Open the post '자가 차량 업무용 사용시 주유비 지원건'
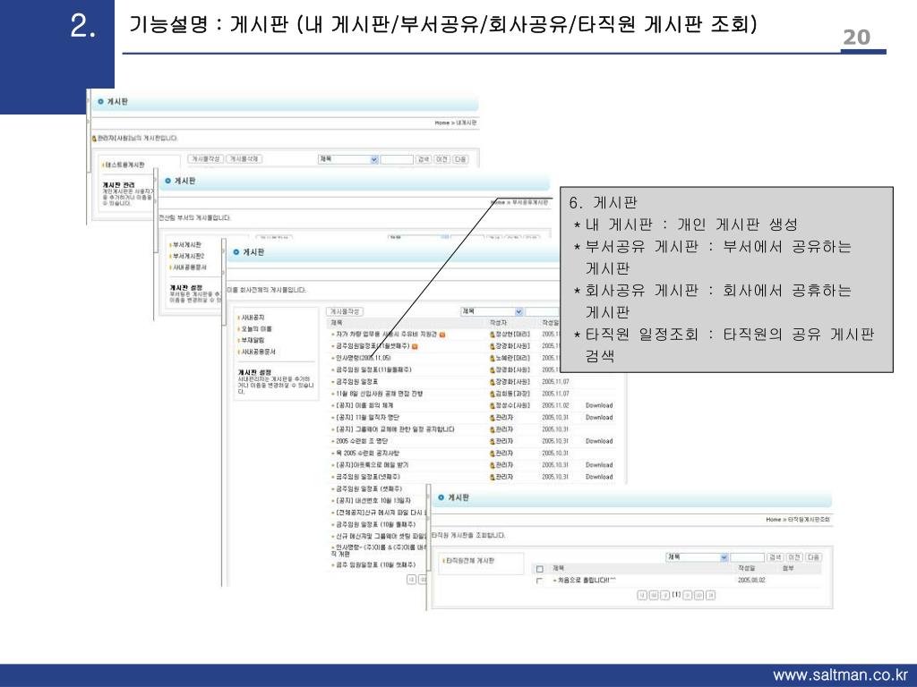The width and height of the screenshot is (917, 687). pos(386,335)
